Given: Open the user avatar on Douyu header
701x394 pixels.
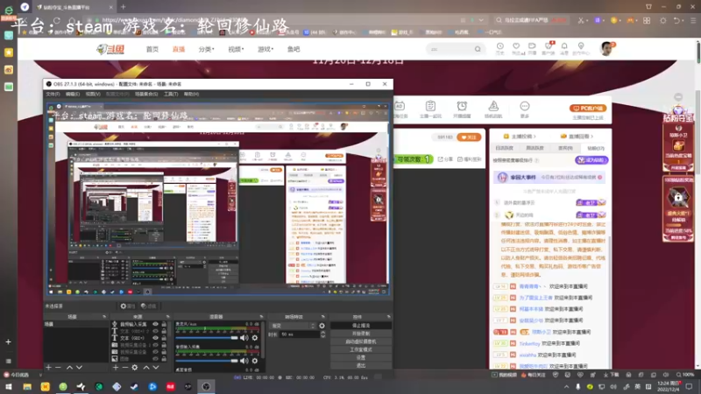Looking at the screenshot, I should pyautogui.click(x=606, y=48).
